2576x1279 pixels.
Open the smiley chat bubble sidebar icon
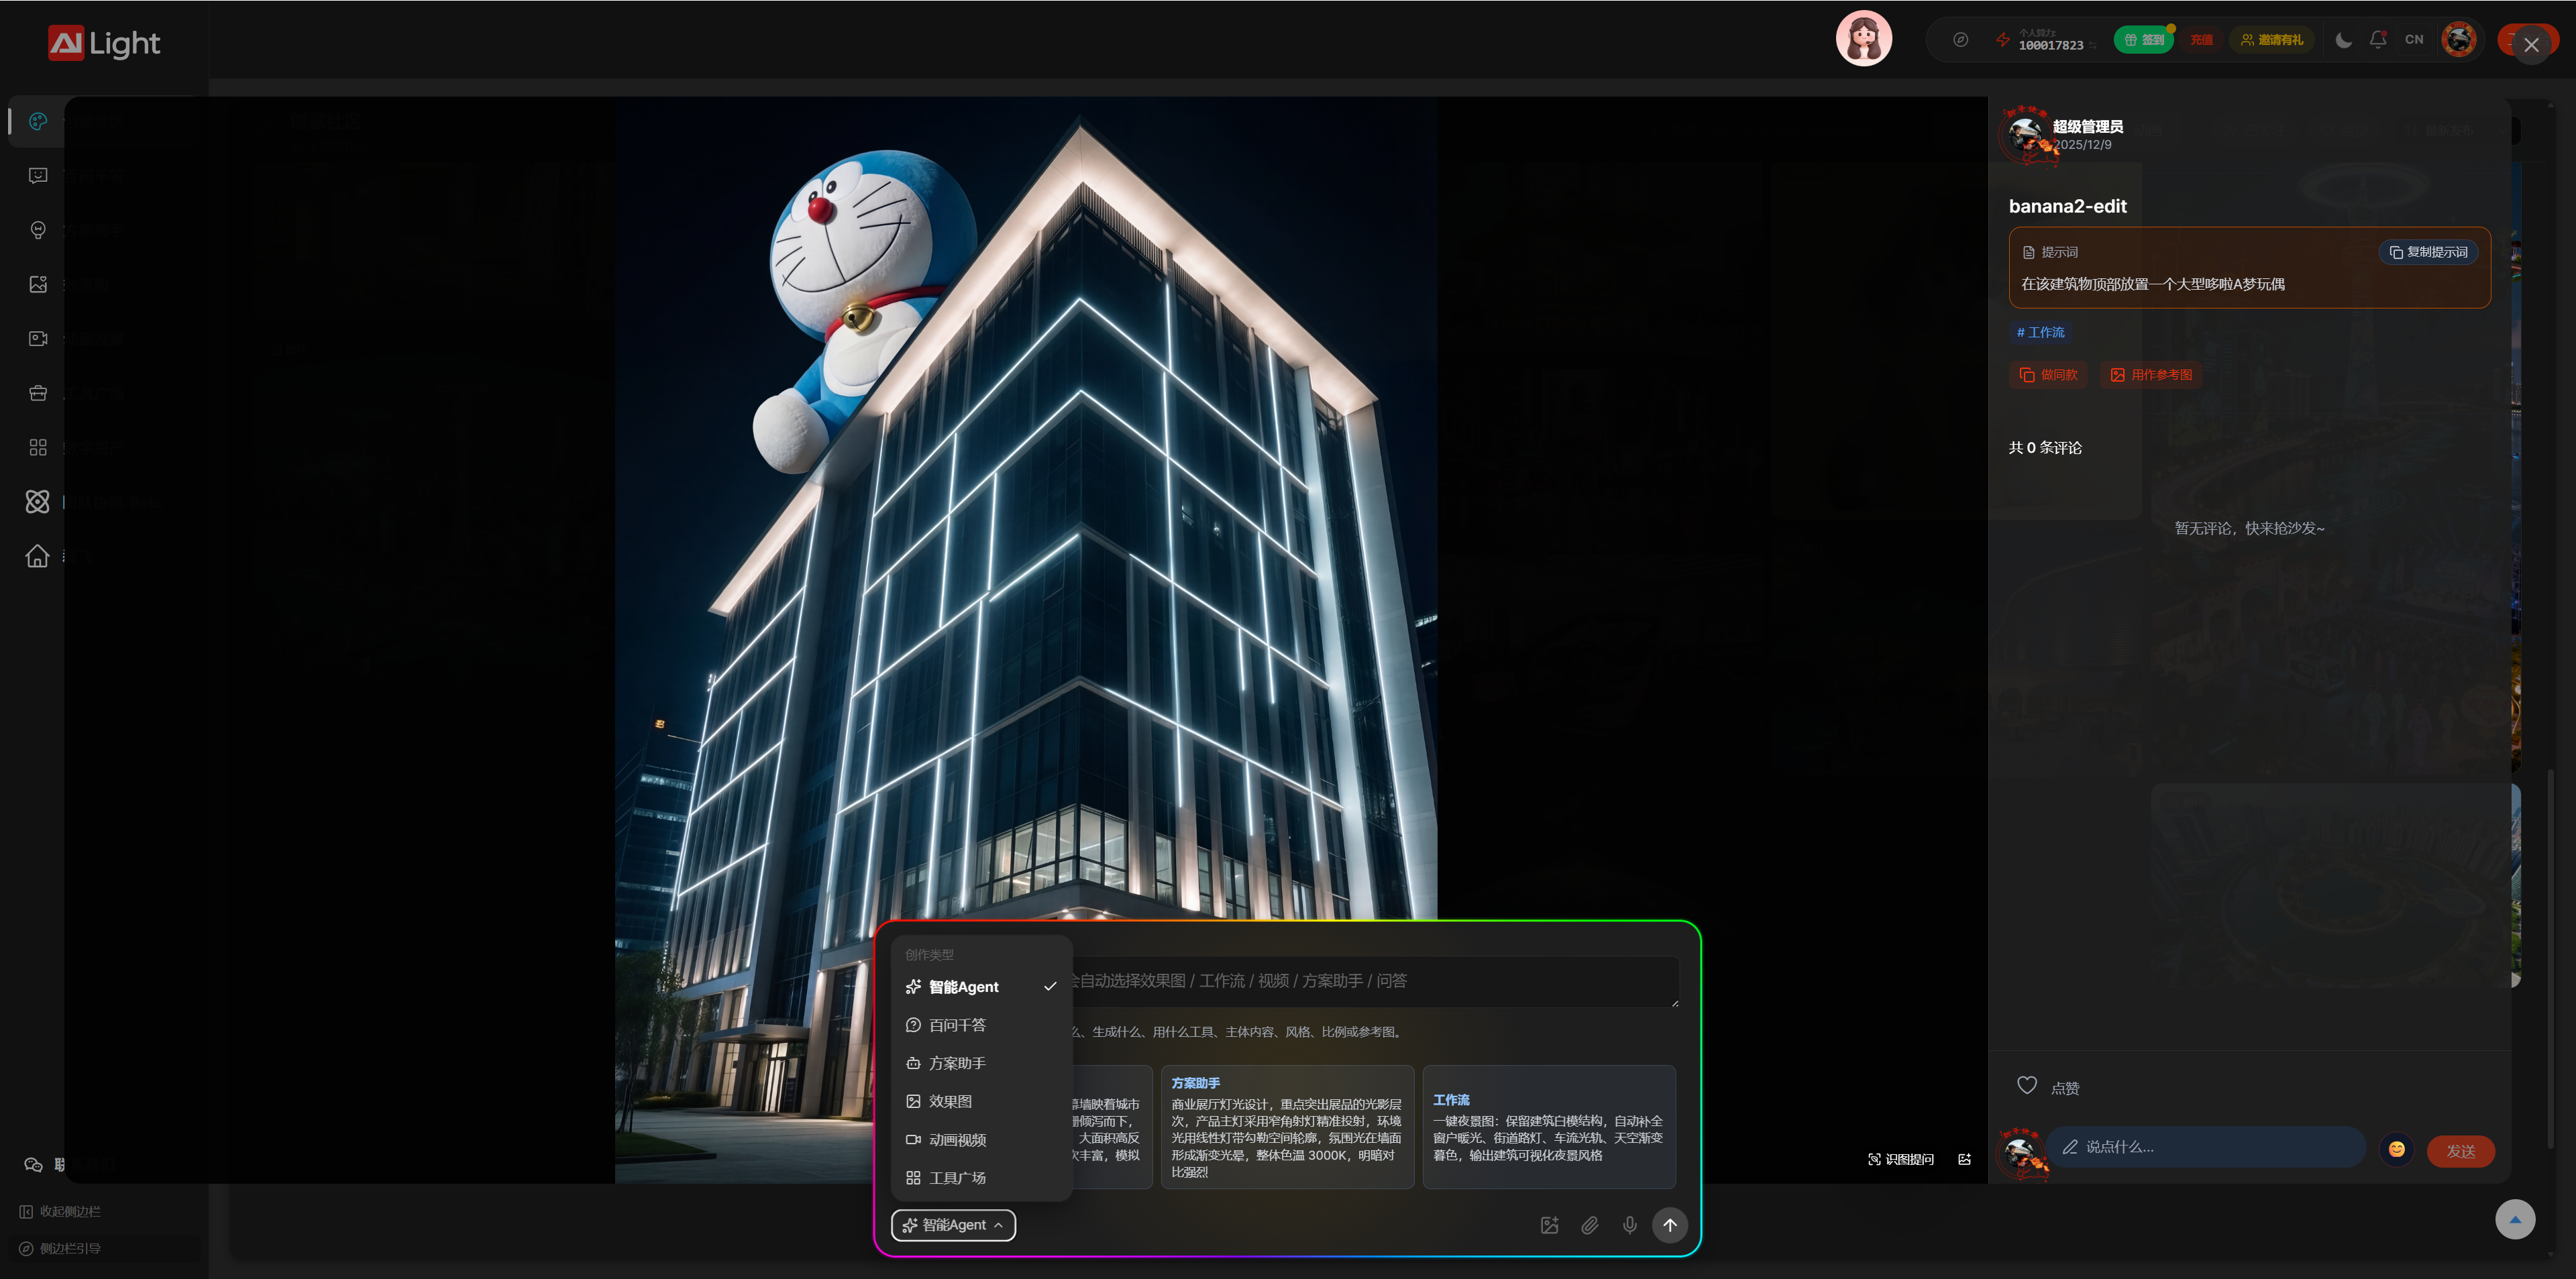coord(38,176)
